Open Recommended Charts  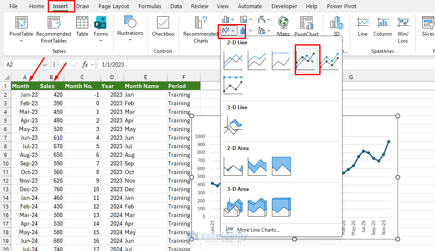(x=201, y=30)
